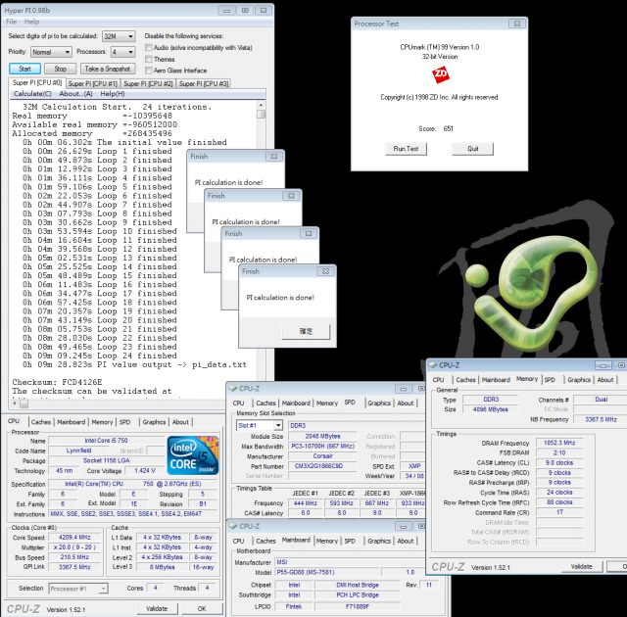Image resolution: width=627 pixels, height=617 pixels.
Task: Open the Processors count dropdown
Action: point(122,52)
